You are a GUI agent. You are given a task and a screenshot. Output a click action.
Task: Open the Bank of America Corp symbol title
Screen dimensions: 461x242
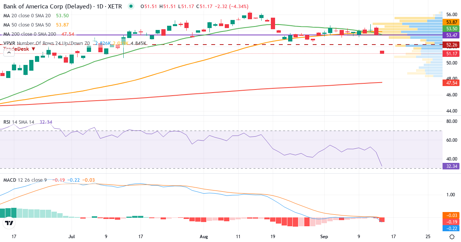coord(62,7)
